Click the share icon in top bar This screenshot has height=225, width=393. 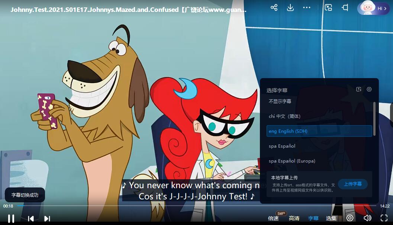coord(274,7)
